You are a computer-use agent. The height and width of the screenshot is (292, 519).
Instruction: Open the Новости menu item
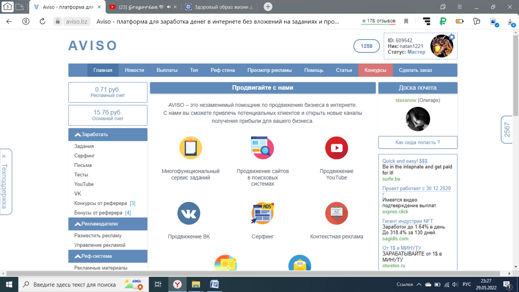coord(135,70)
